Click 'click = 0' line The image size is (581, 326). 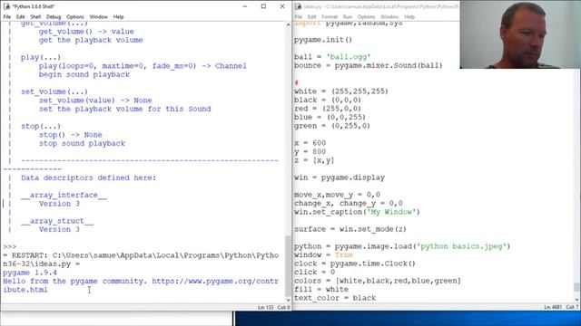pos(315,273)
